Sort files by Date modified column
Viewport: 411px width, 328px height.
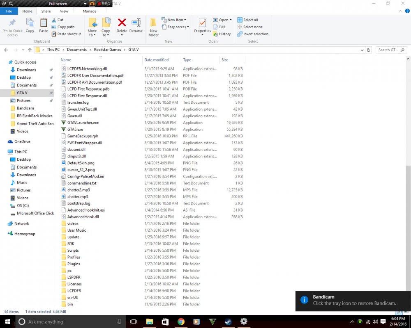pos(162,60)
